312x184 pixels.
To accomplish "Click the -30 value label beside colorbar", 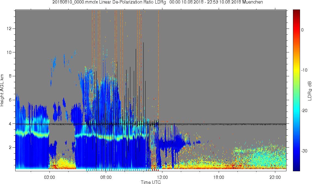I will 304,151.
